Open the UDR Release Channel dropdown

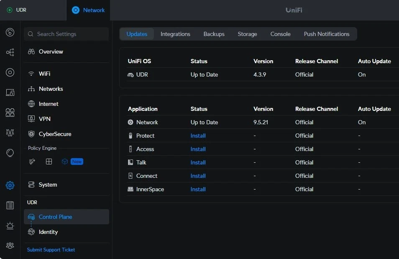point(304,75)
